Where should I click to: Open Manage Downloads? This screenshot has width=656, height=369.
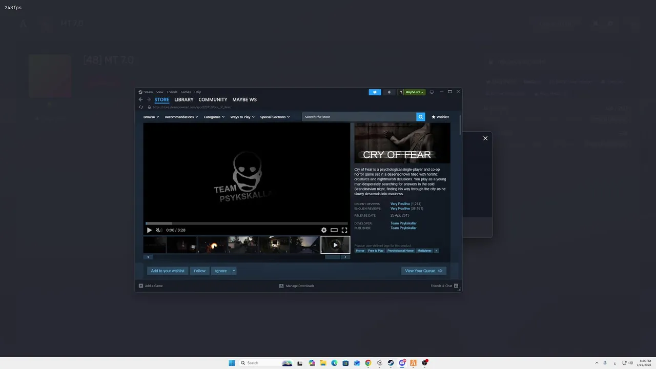297,285
